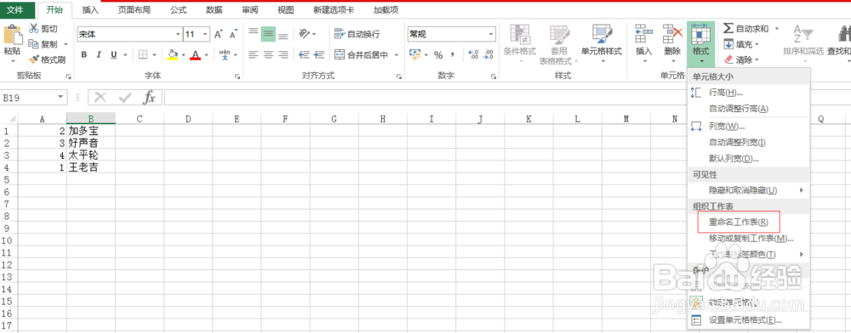Screen dimensions: 851x333
Task: Apply the yellow fill color bucket
Action: (x=172, y=54)
